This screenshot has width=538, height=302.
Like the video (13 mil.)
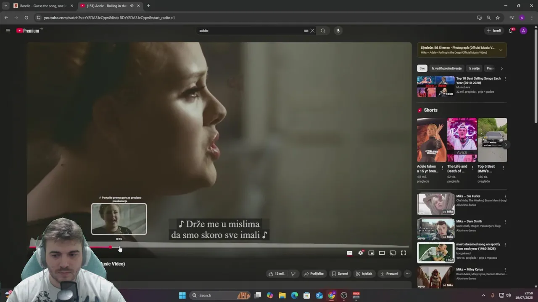tap(277, 273)
